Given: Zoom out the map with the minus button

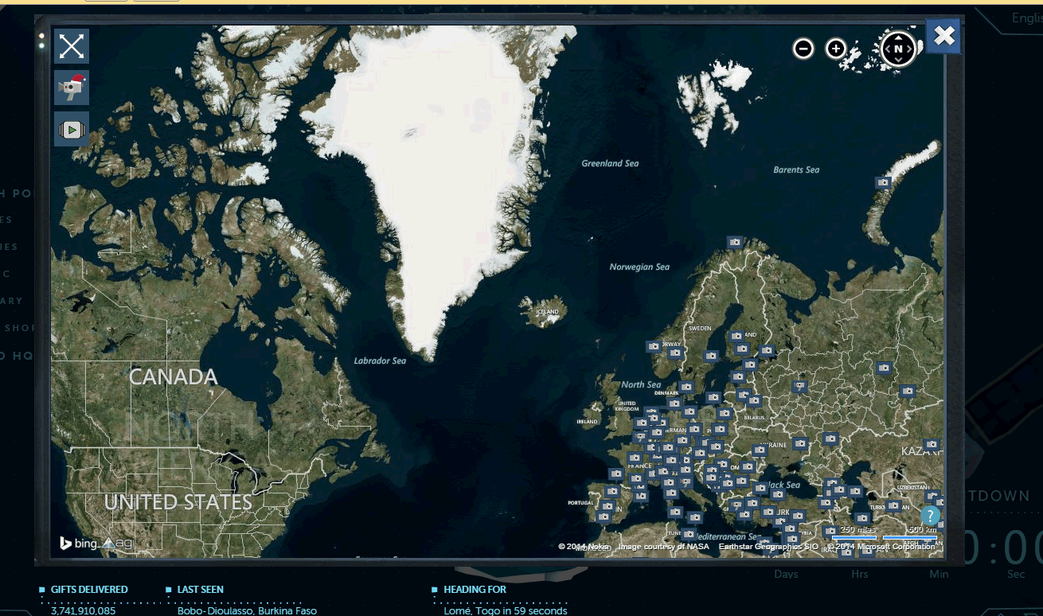Looking at the screenshot, I should tap(803, 49).
